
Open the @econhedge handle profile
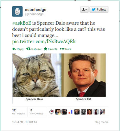coord(34,14)
